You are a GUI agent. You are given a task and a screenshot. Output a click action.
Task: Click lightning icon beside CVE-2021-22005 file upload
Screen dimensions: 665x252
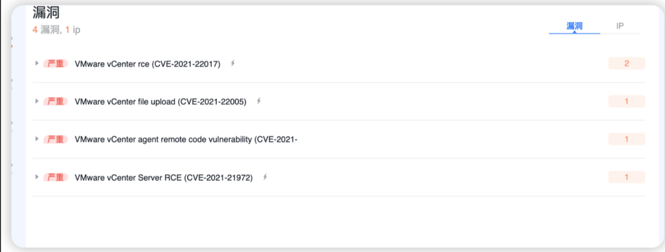[259, 102]
